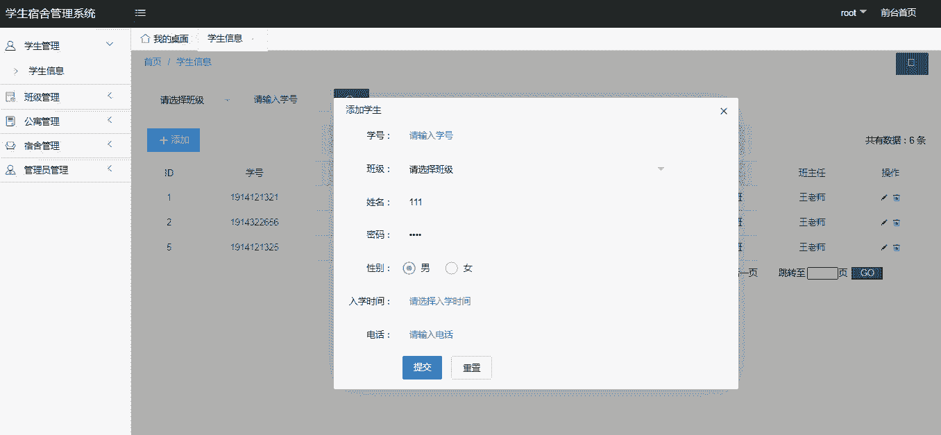Click the refresh icon button at top right
This screenshot has width=941, height=435.
911,63
